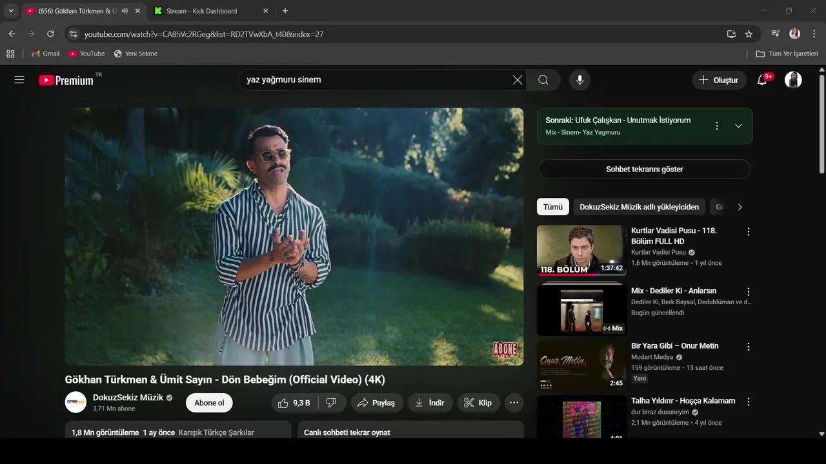Open the Yeni Sekme bookmark
Screen dimensions: 826x464
click(x=136, y=53)
